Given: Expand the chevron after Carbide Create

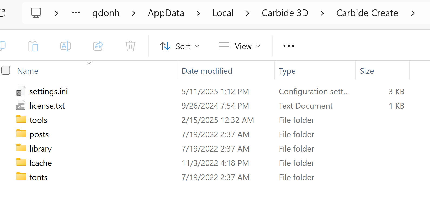Looking at the screenshot, I should point(413,13).
